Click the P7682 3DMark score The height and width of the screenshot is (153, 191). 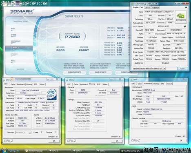pos(72,37)
